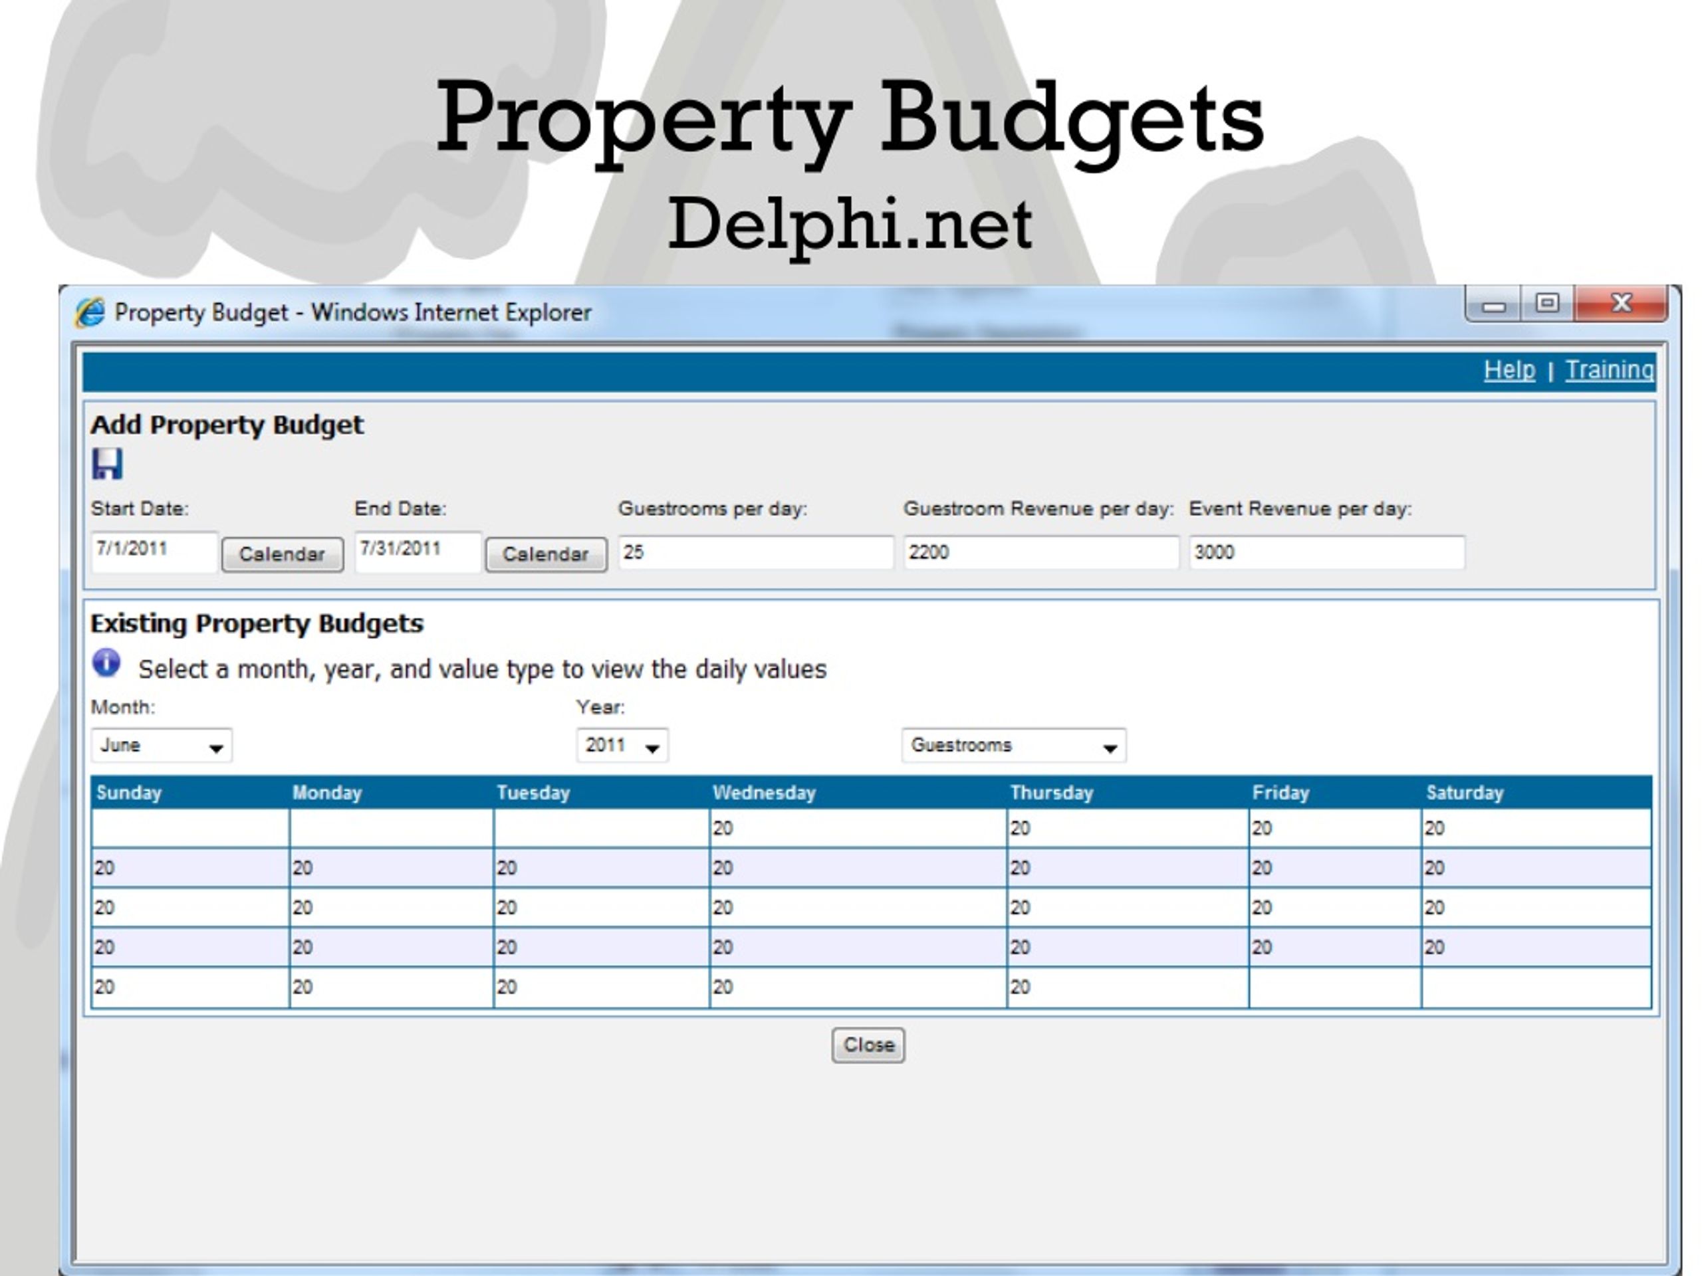Click the Add Property Budget heading
Viewport: 1702px width, 1276px height.
click(x=227, y=425)
